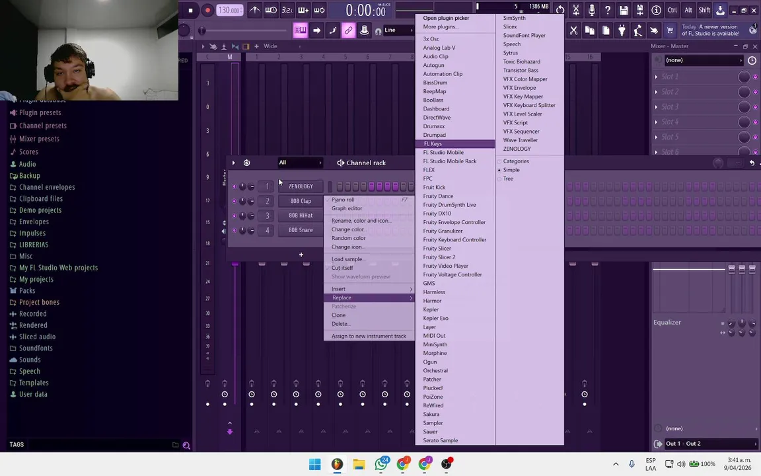Click the stop playback button

click(x=190, y=10)
